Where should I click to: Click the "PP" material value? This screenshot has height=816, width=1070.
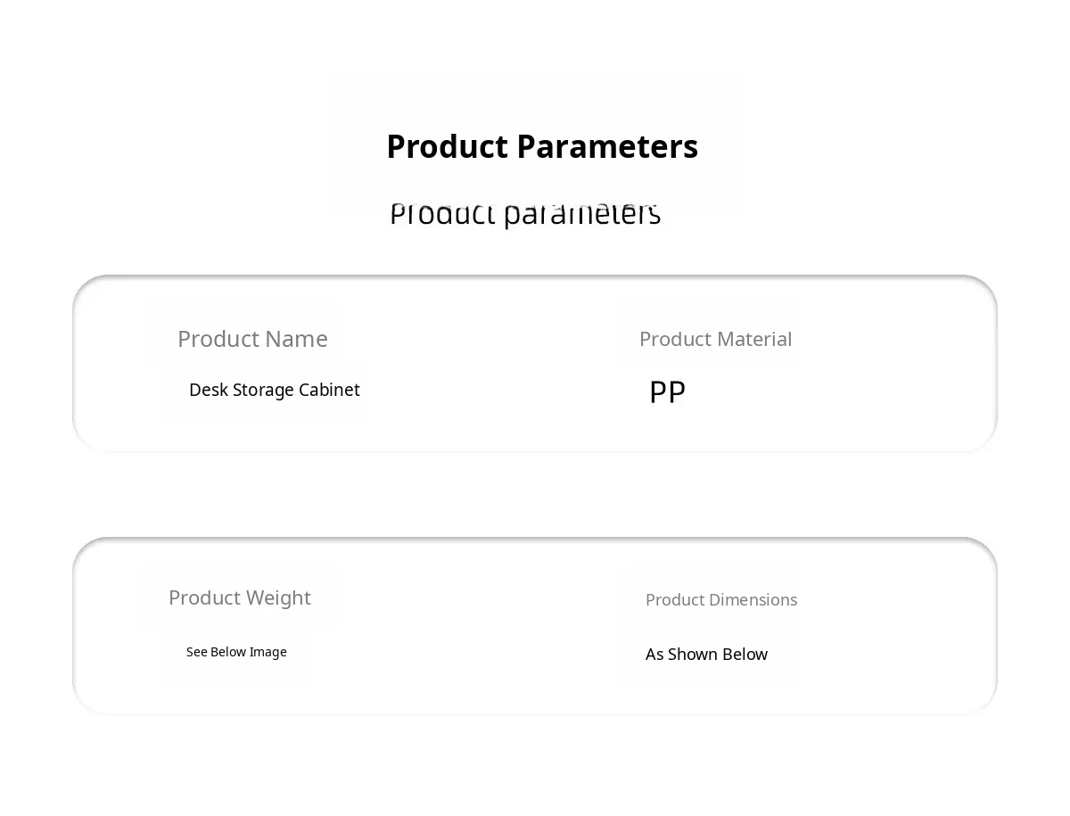667,392
